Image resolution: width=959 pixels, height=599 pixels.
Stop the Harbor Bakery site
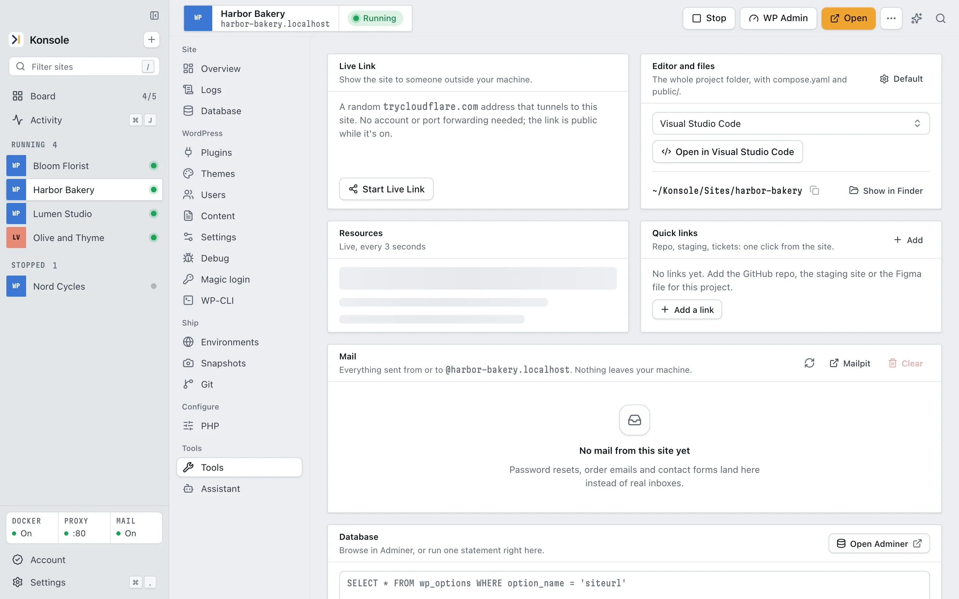click(709, 18)
